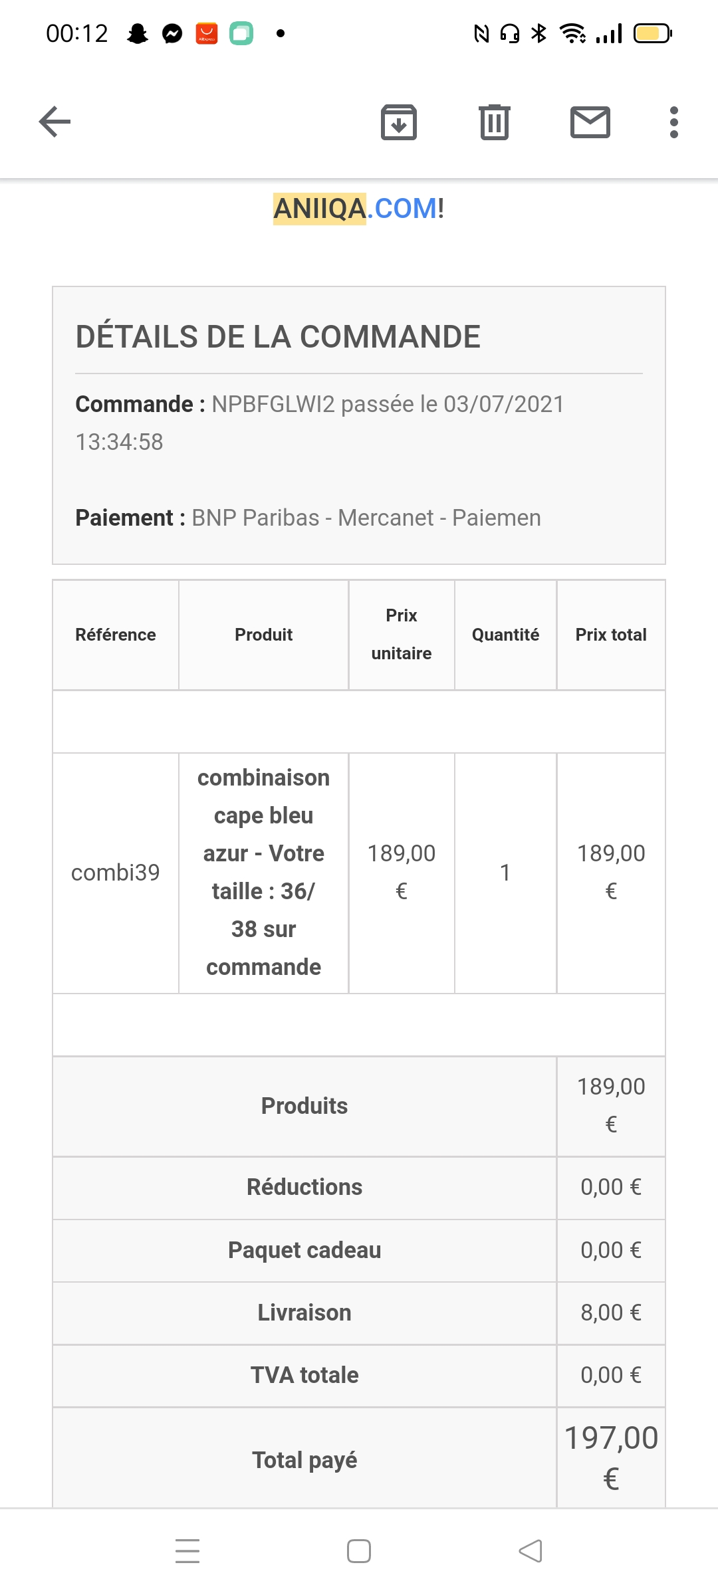The width and height of the screenshot is (718, 1595).
Task: Tap the Livraison 8,00 € row
Action: (x=359, y=1313)
